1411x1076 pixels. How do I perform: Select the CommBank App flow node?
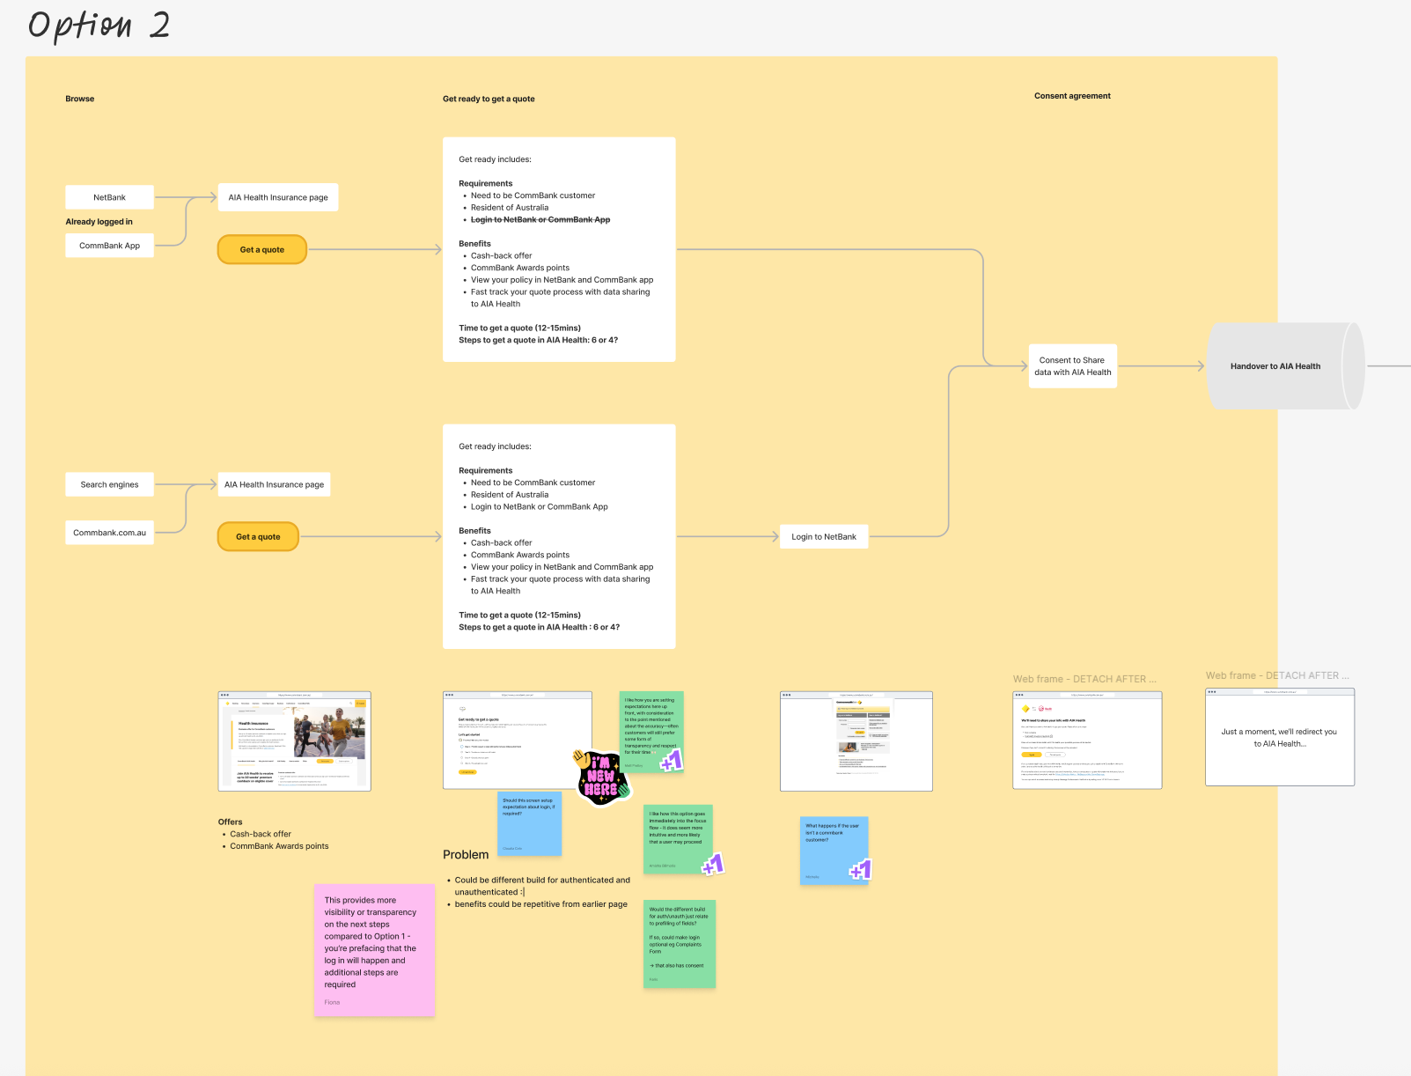tap(109, 246)
